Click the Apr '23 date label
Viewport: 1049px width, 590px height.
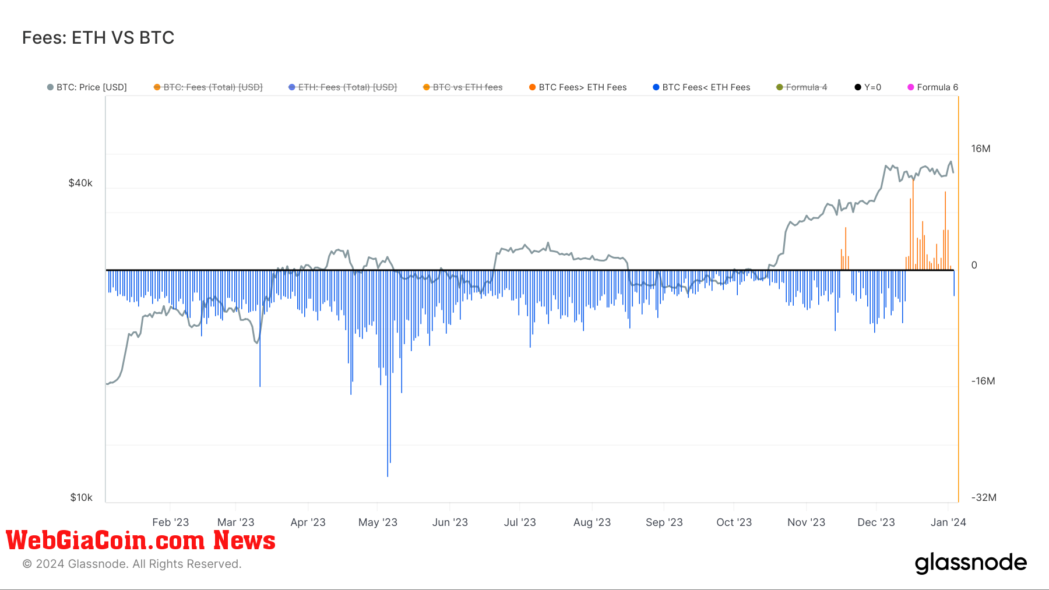pyautogui.click(x=308, y=522)
